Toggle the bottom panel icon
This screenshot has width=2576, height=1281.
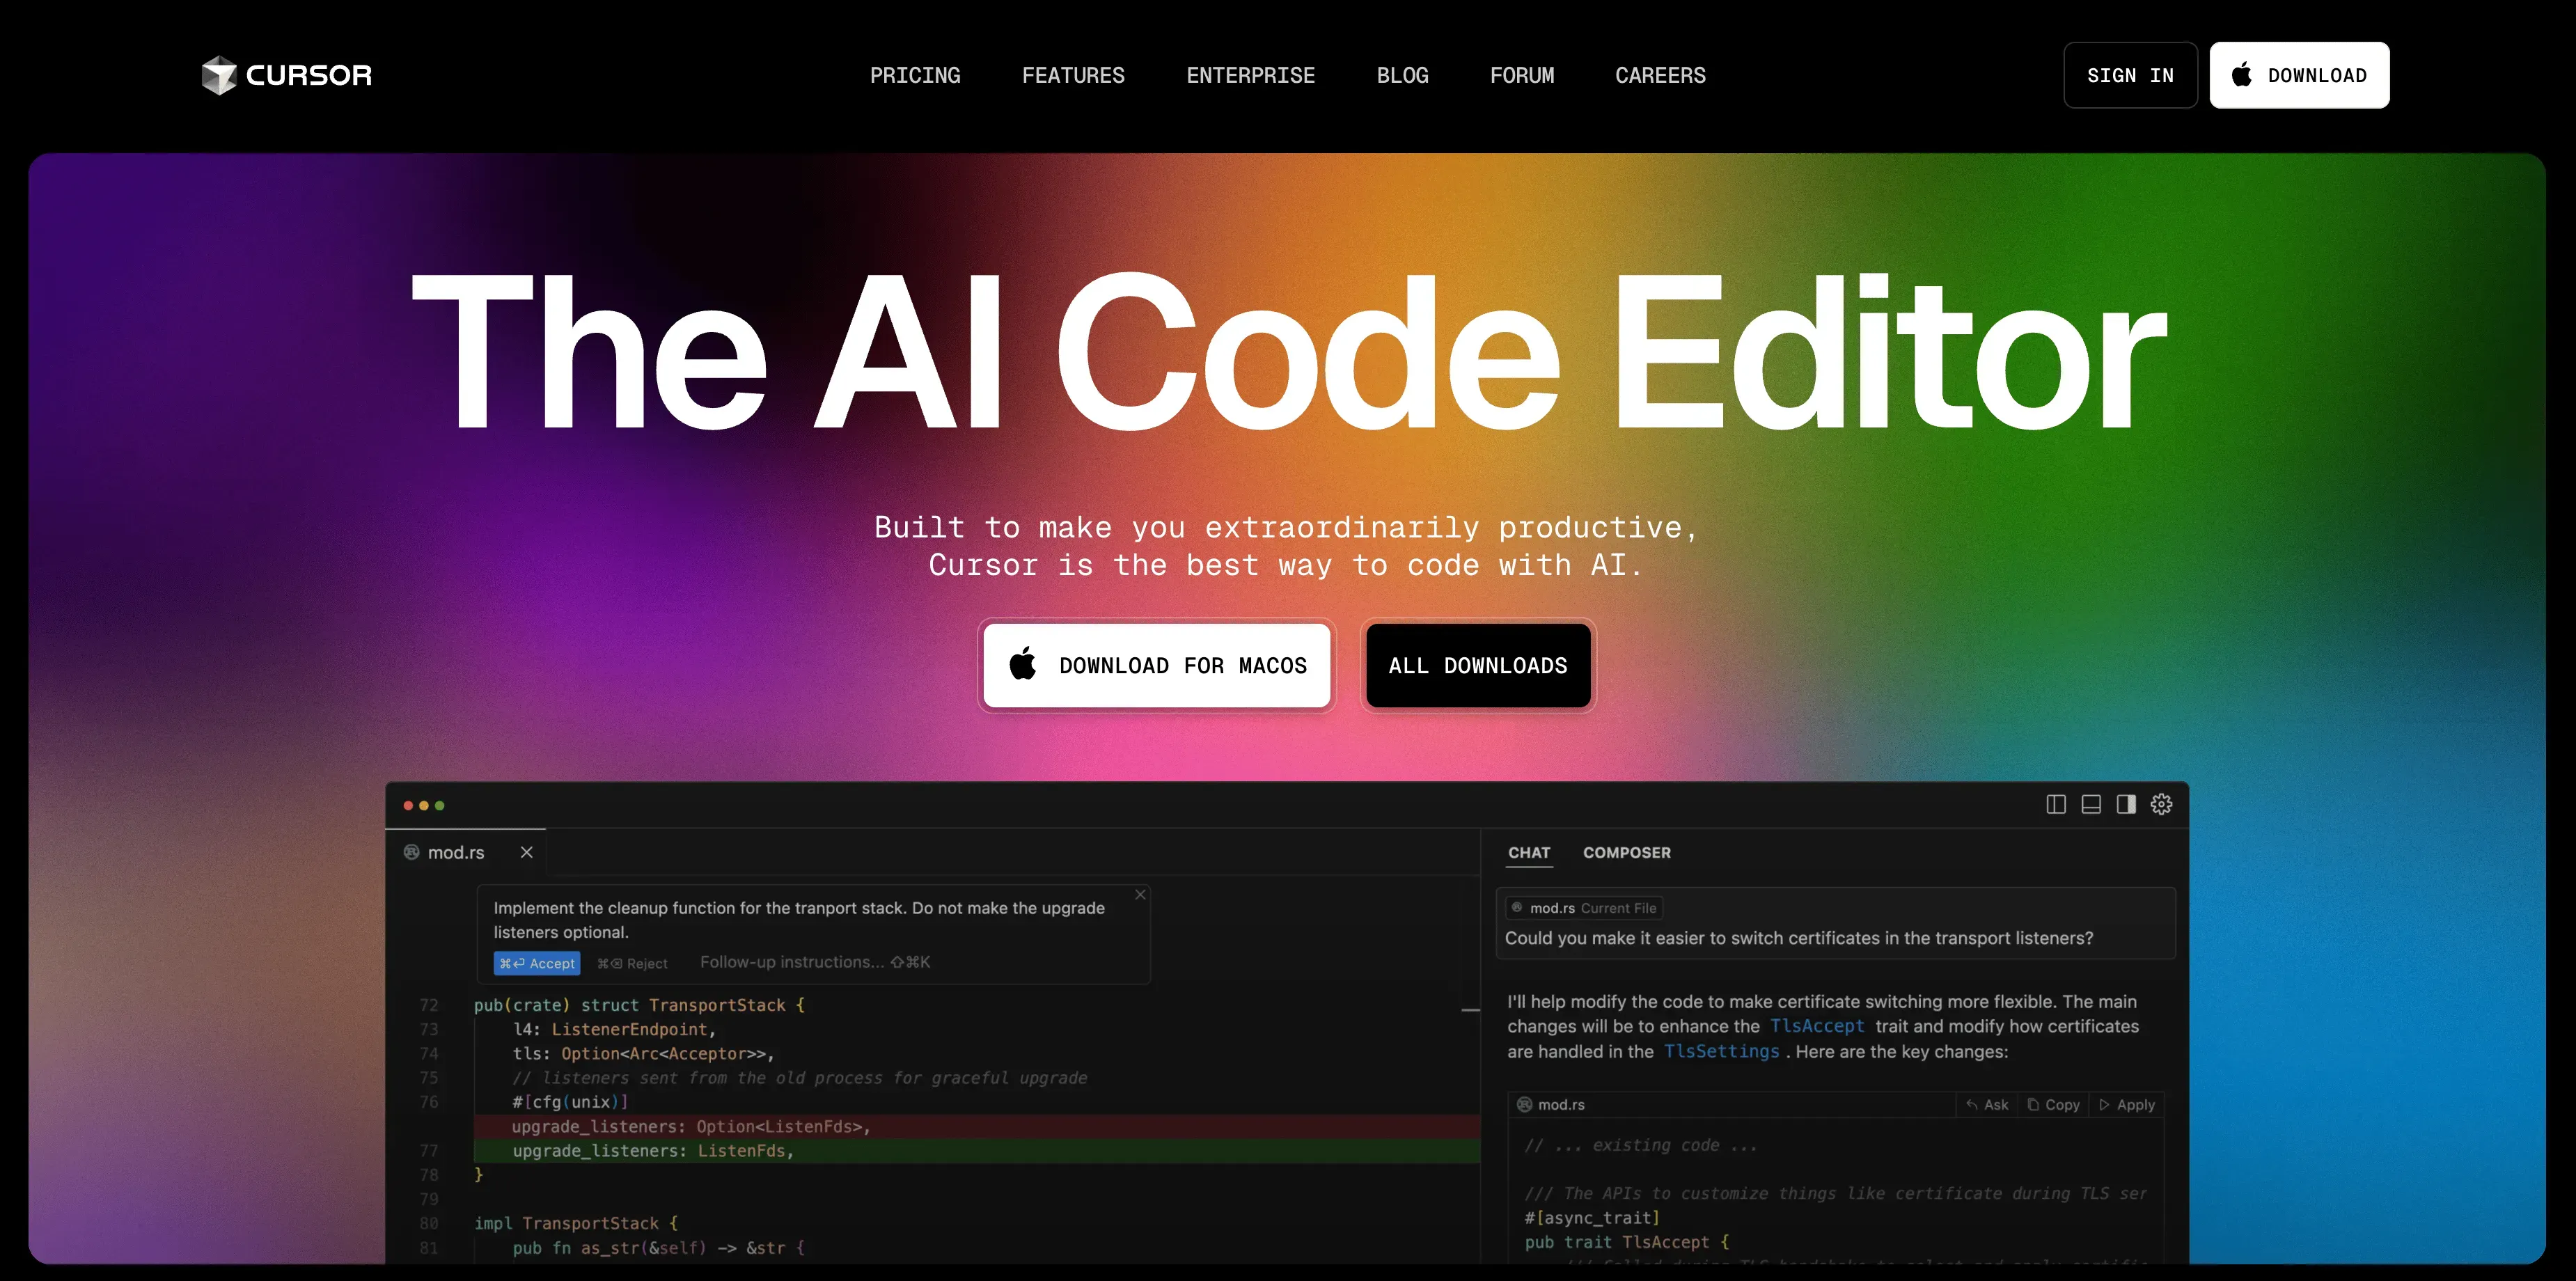click(x=2092, y=805)
